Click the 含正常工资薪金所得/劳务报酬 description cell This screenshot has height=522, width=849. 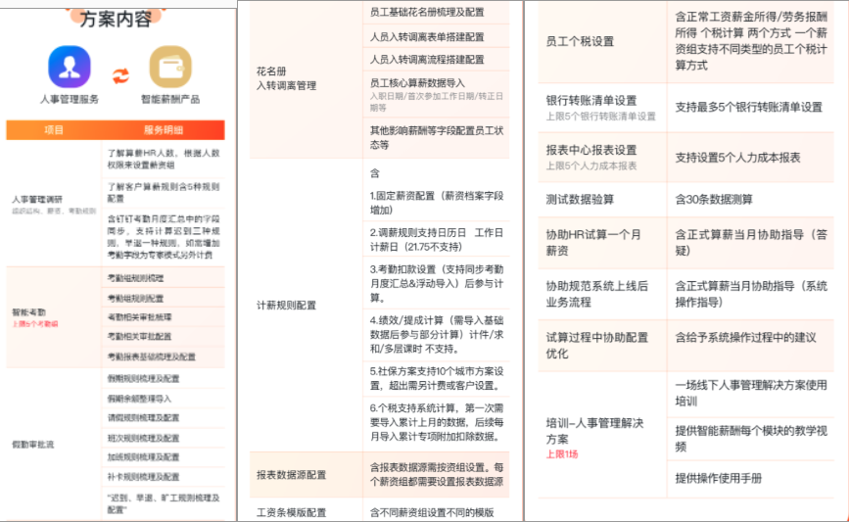pyautogui.click(x=751, y=40)
